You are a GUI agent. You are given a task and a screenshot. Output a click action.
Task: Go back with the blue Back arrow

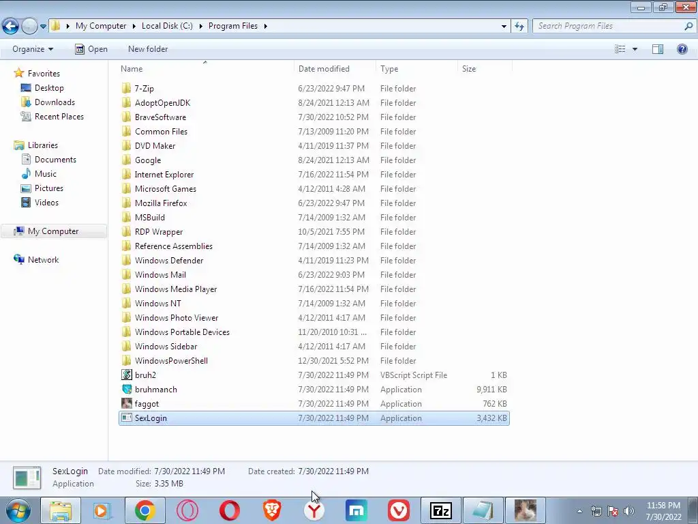tap(11, 26)
